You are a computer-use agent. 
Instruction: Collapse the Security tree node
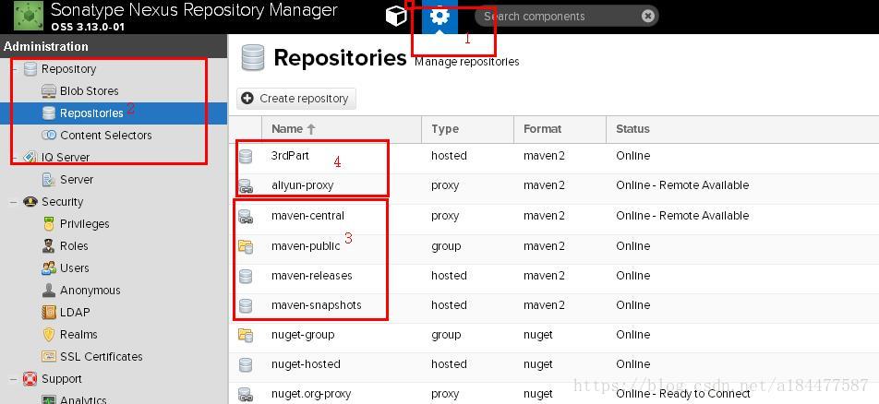click(14, 202)
